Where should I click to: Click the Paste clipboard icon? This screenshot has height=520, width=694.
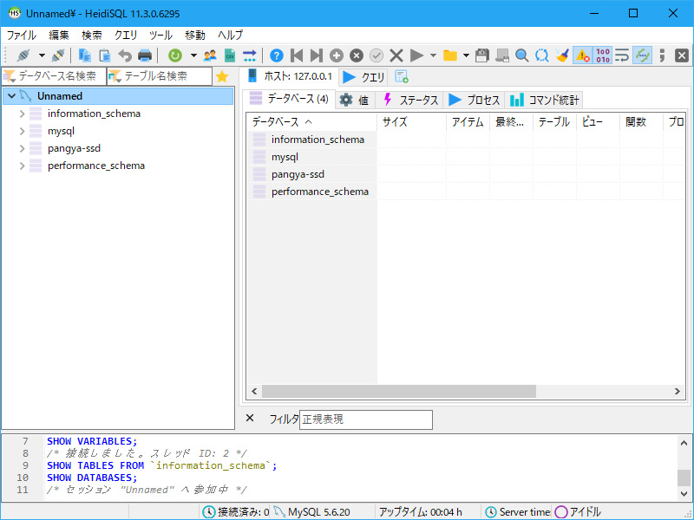(105, 55)
